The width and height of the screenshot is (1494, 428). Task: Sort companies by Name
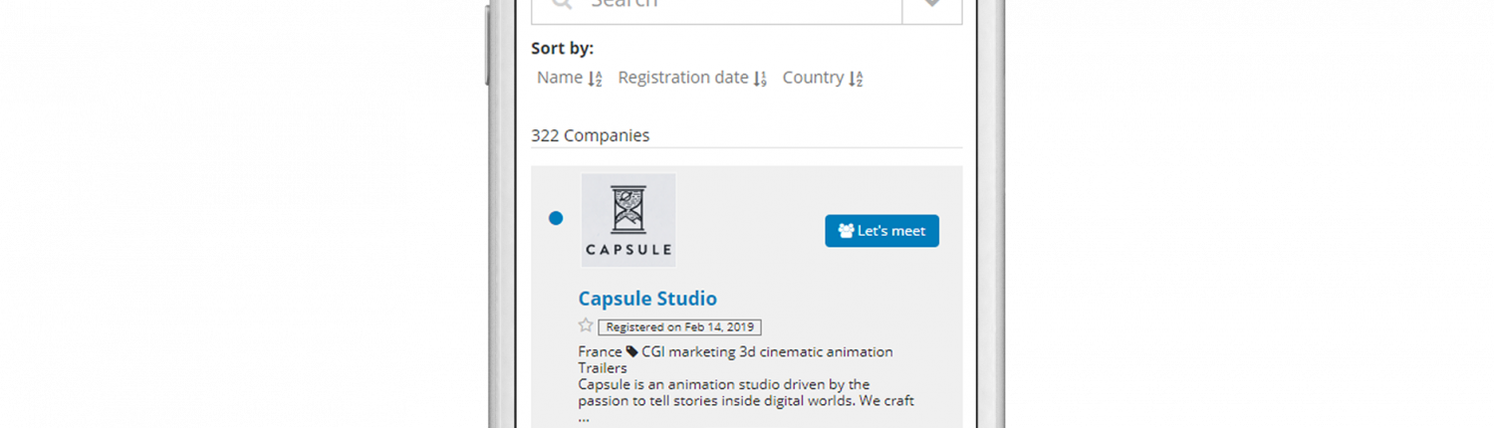[570, 78]
